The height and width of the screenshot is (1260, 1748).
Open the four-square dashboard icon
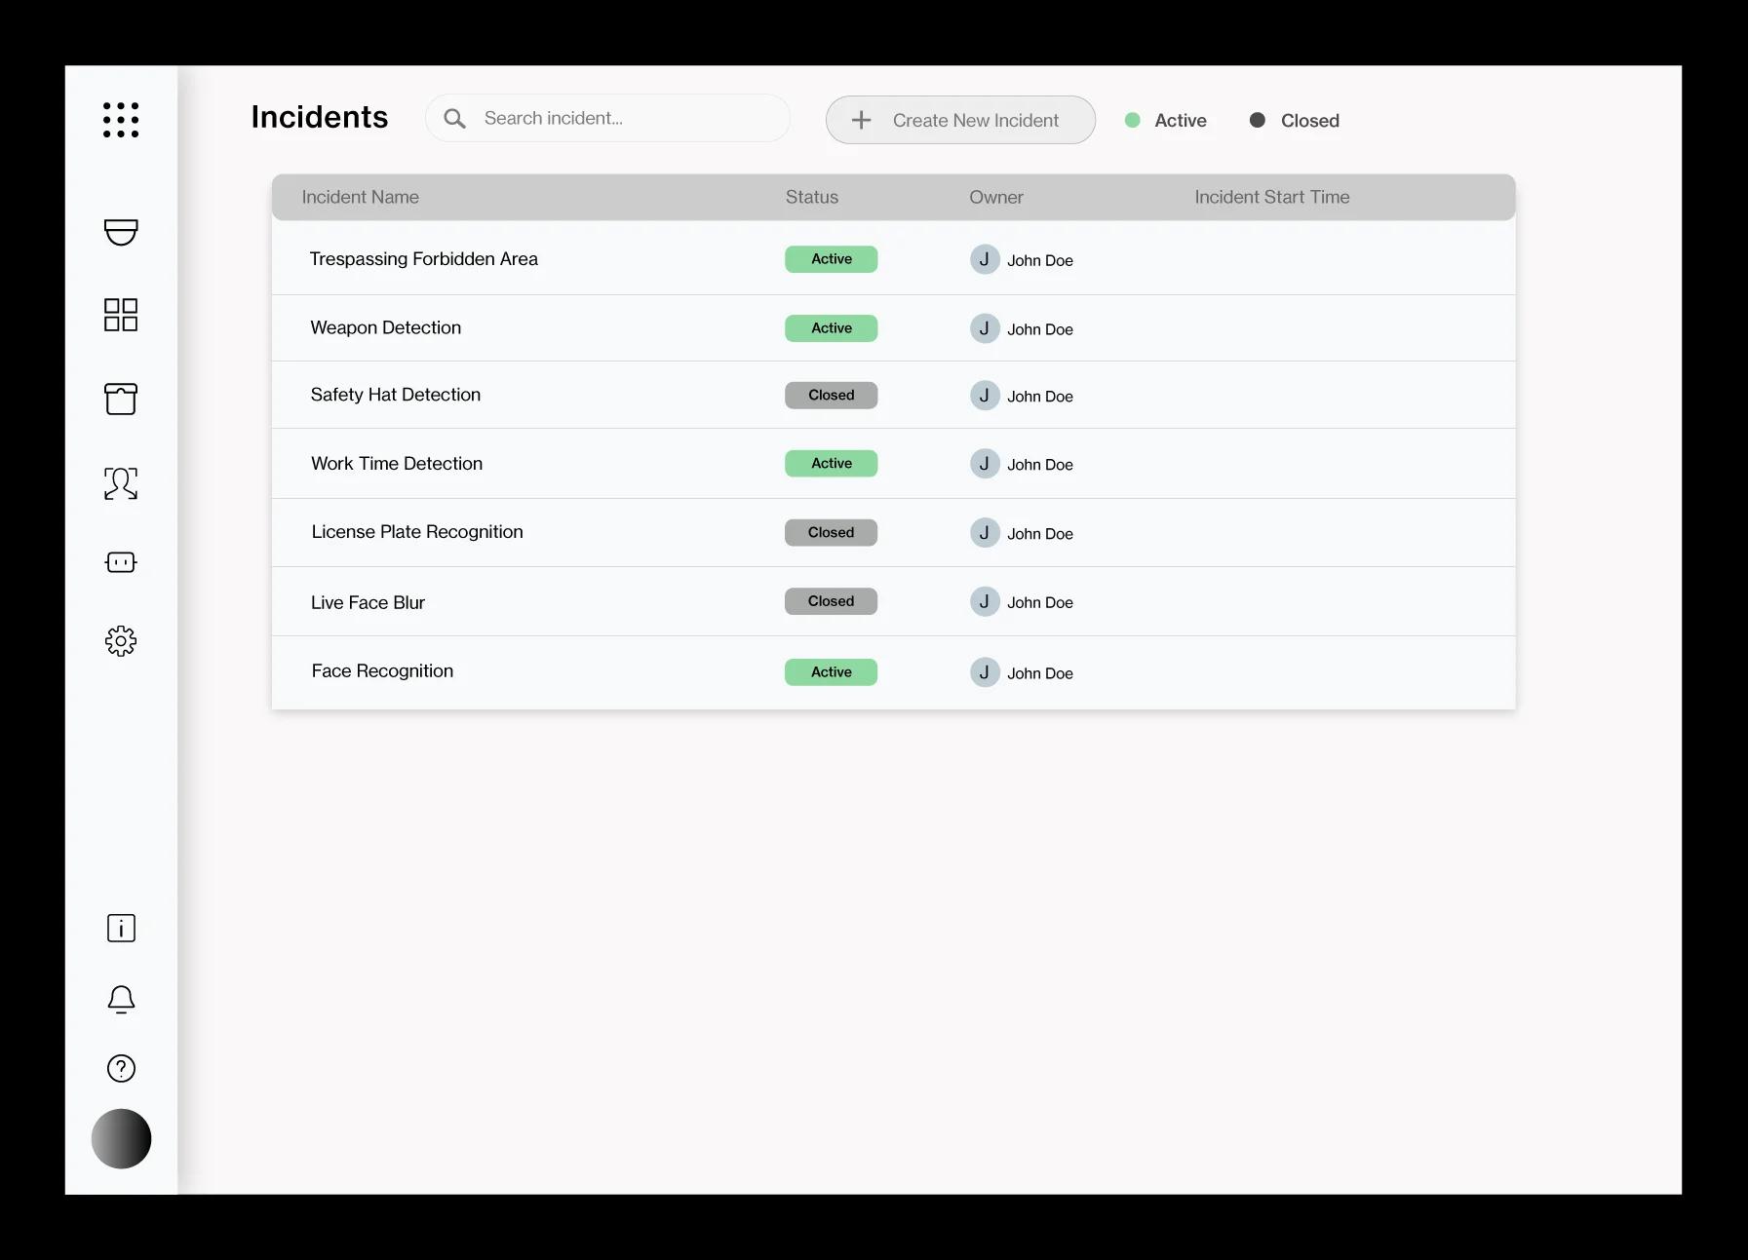pyautogui.click(x=121, y=315)
